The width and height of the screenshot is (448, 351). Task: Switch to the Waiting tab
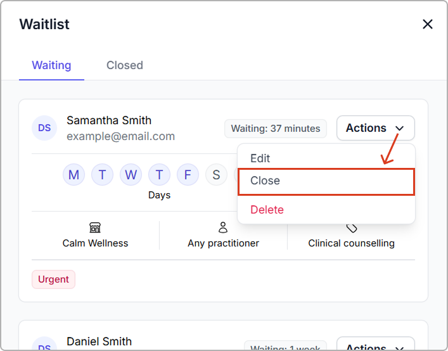click(x=51, y=65)
